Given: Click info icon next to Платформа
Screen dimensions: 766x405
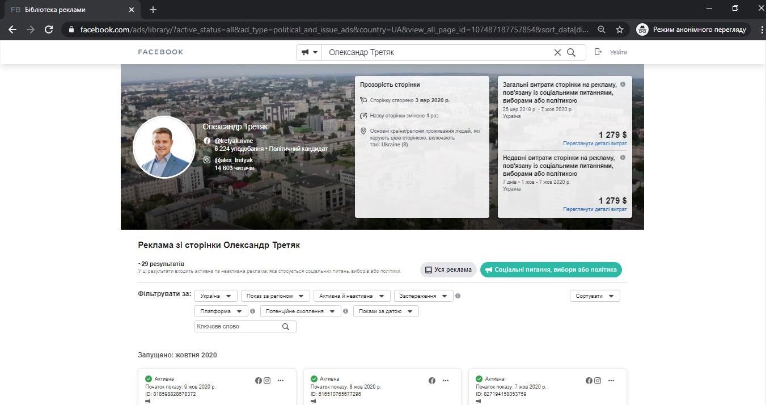Looking at the screenshot, I should [253, 311].
